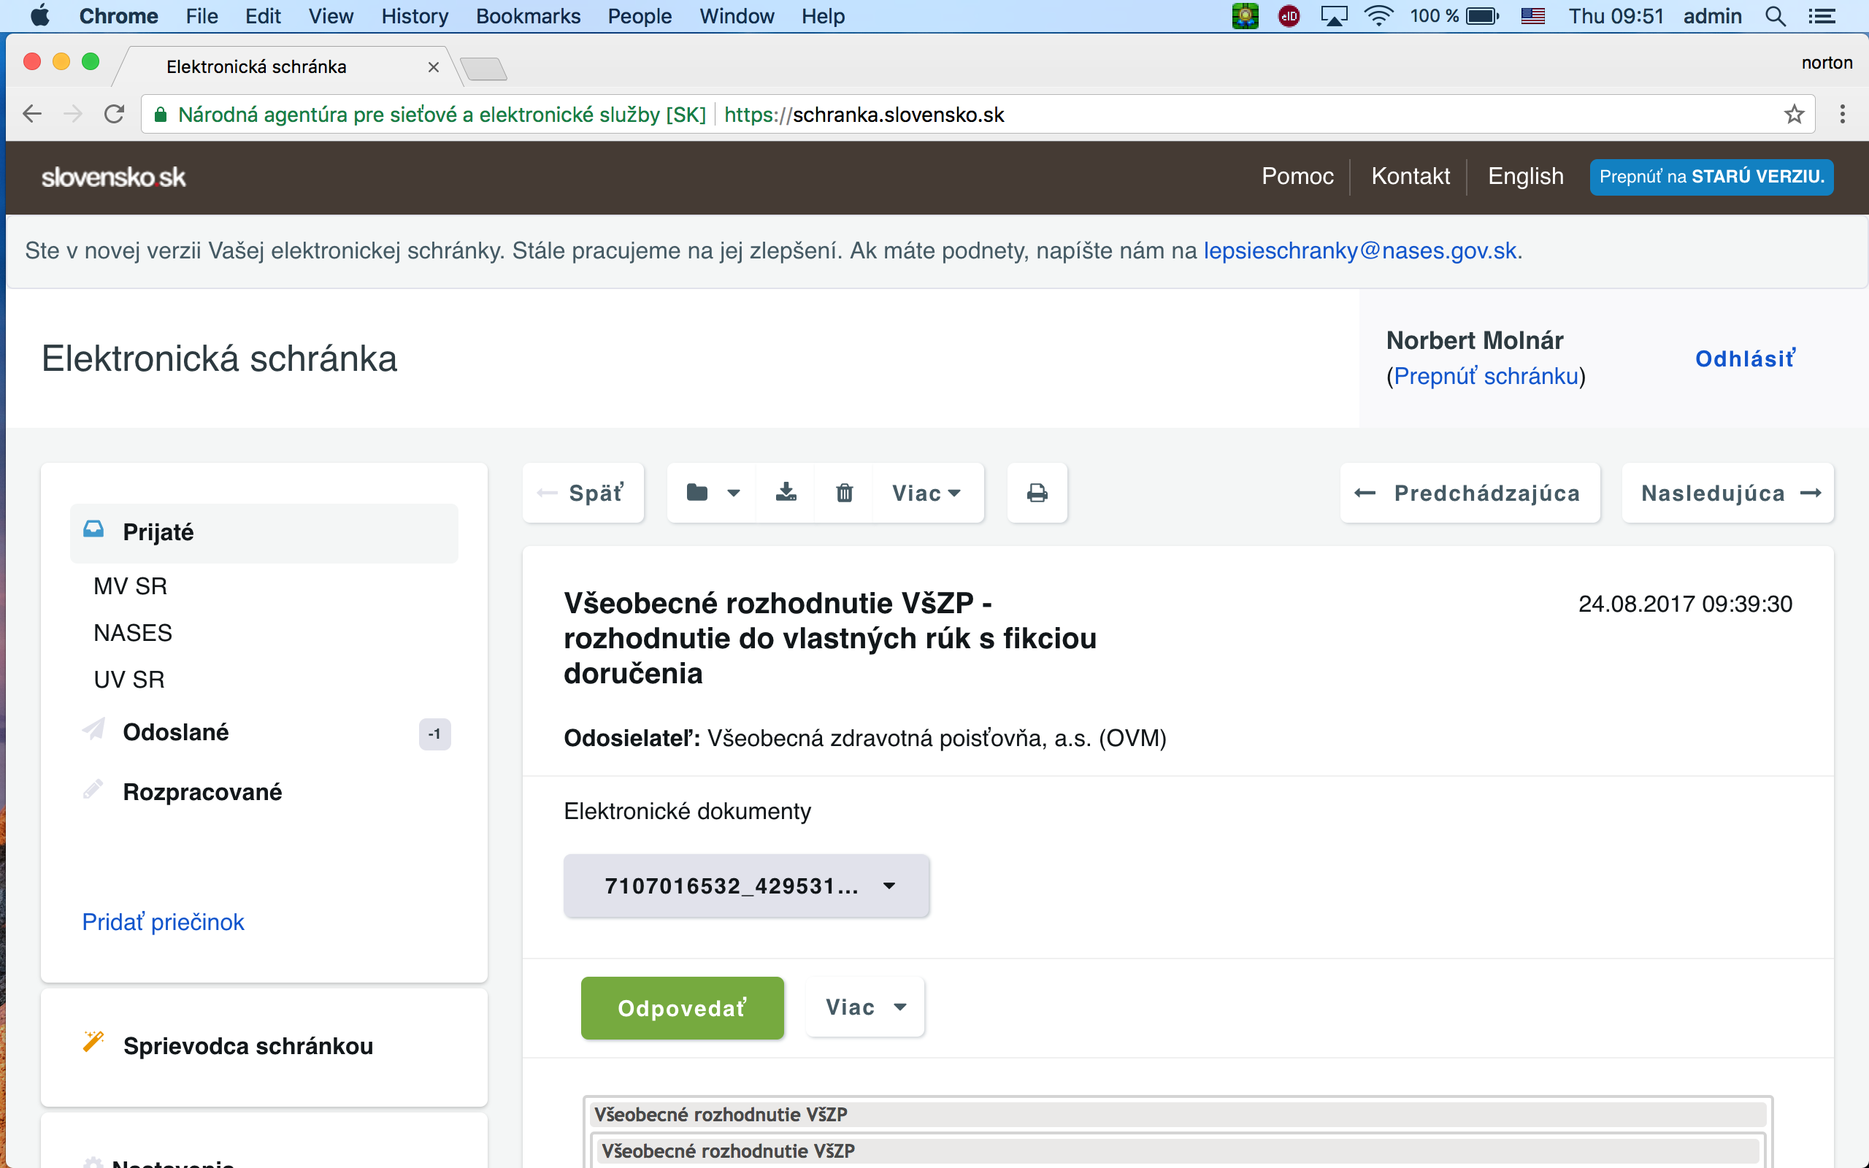1869x1168 pixels.
Task: Open Viac dropdown next to Odpovedať
Action: (864, 1007)
